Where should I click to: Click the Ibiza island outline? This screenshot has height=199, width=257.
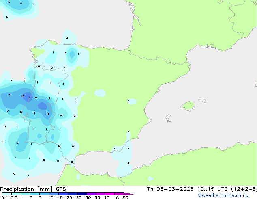tap(168, 117)
